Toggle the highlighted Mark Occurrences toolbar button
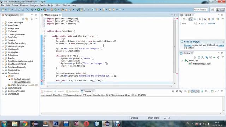 click(x=81, y=10)
